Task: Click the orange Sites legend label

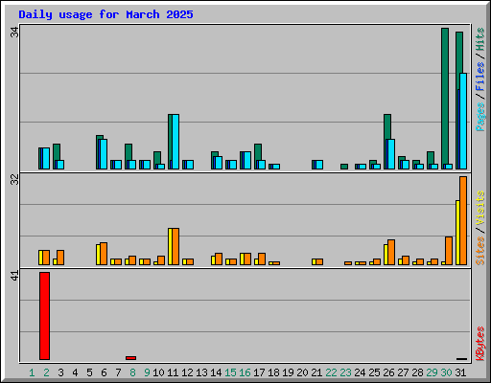Action: tap(479, 251)
